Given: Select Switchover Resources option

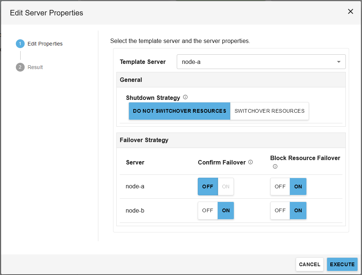Looking at the screenshot, I should [269, 111].
